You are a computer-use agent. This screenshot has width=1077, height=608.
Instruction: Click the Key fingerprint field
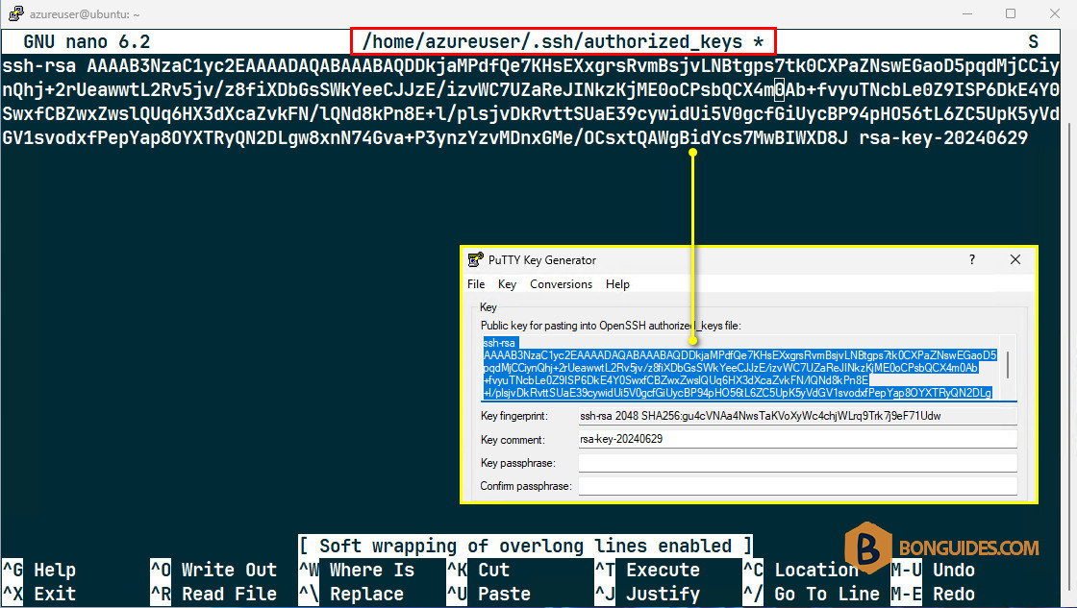click(x=797, y=416)
